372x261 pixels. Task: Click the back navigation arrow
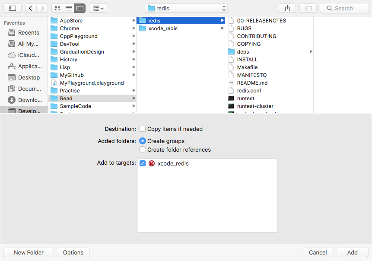tap(30, 8)
